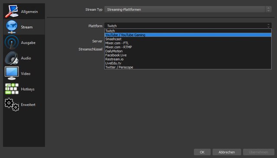This screenshot has height=158, width=277.
Task: Choose DailyMotion from the list
Action: [188, 51]
